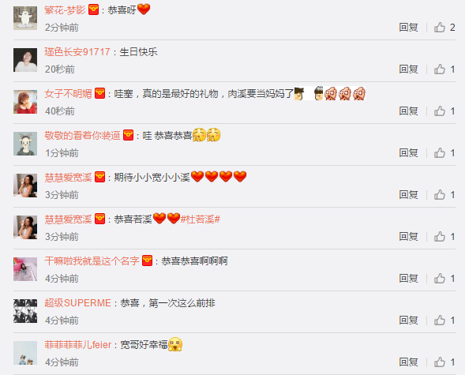The height and width of the screenshot is (375, 465).
Task: Click 回复 on 女子不明媚's comment
Action: pyautogui.click(x=408, y=111)
